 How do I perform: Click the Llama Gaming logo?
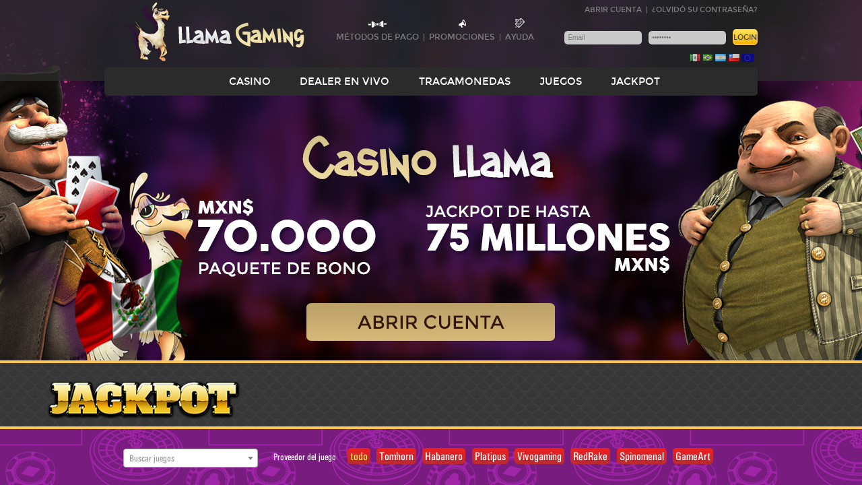point(219,33)
